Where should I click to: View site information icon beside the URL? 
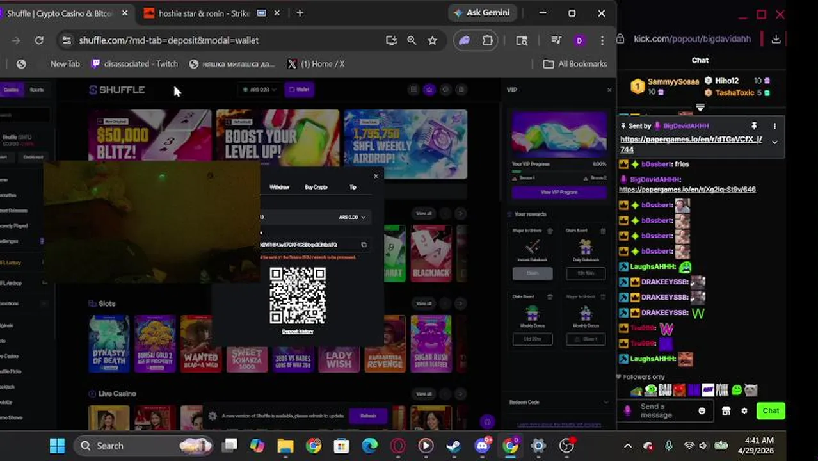click(66, 40)
